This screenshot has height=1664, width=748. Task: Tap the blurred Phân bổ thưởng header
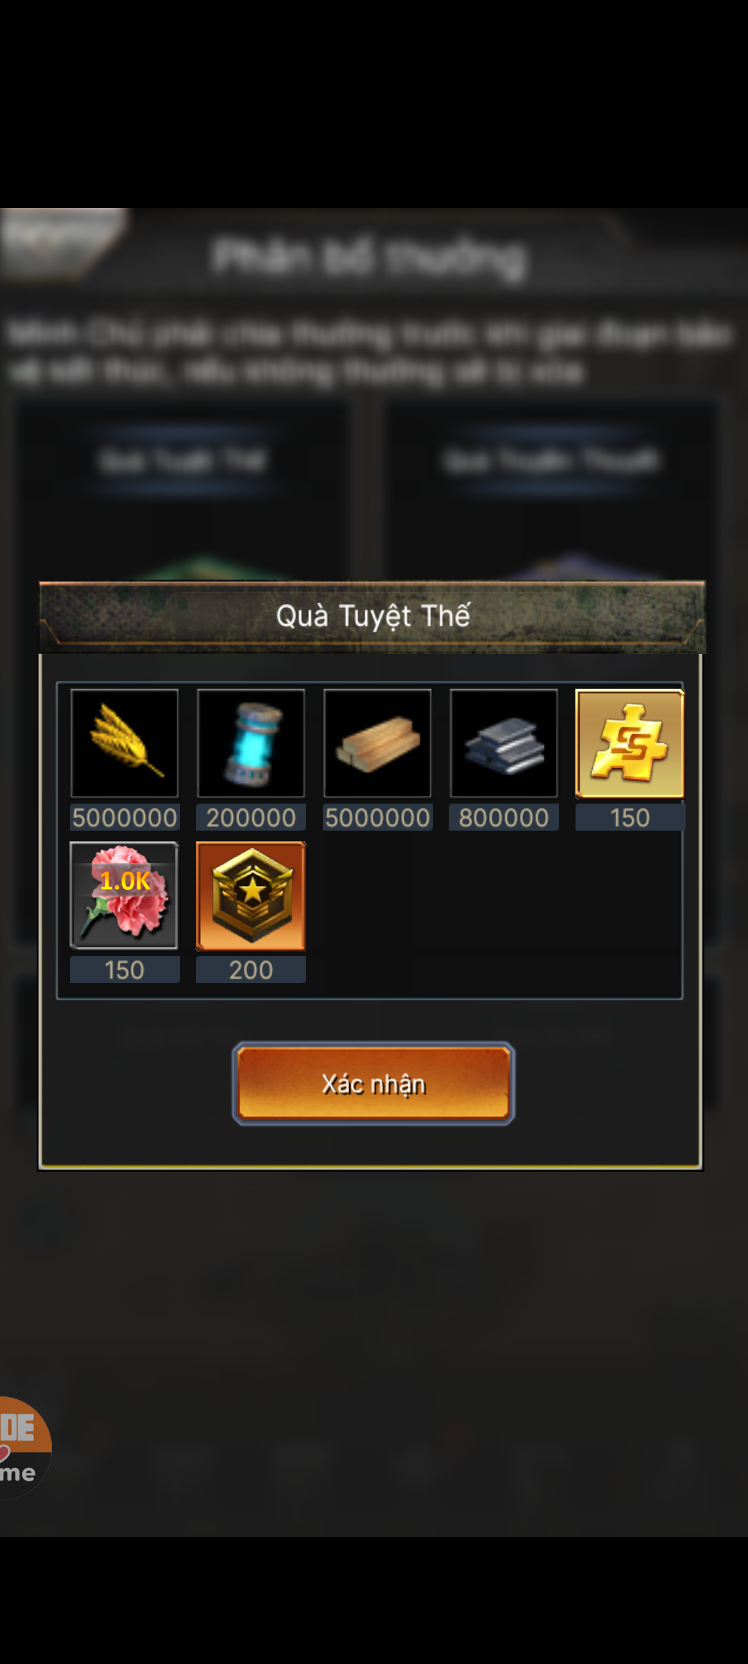tap(368, 258)
